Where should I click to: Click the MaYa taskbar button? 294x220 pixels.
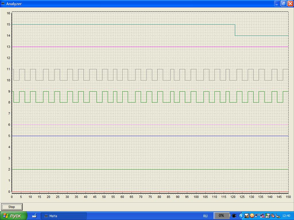[64, 216]
